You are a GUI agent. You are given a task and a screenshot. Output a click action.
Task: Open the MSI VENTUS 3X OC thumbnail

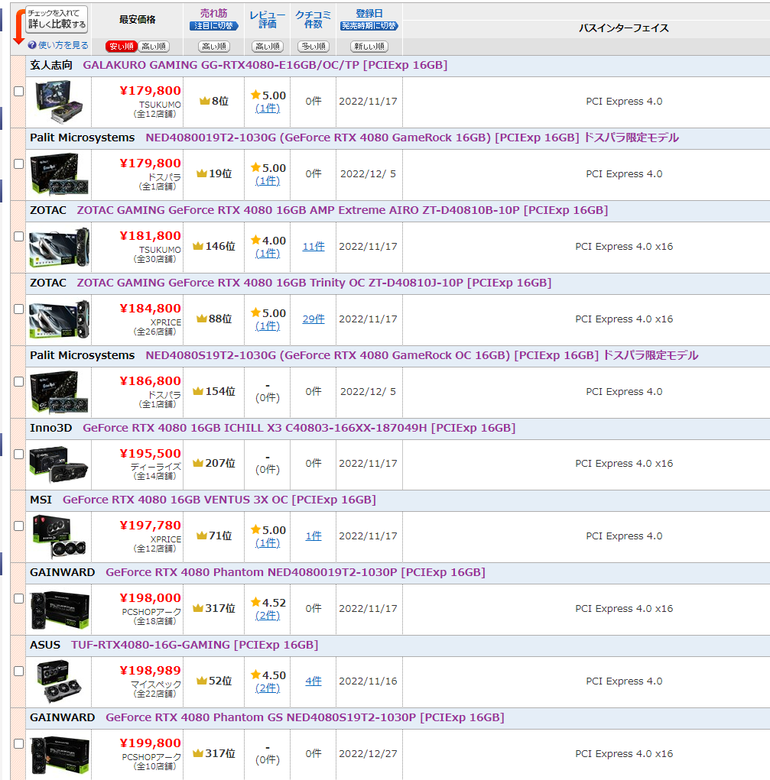tap(60, 537)
